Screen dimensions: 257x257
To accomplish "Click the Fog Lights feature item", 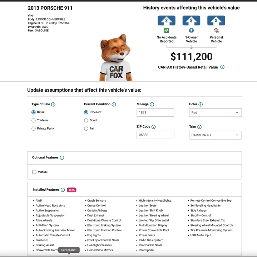I will [94, 235].
